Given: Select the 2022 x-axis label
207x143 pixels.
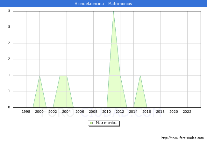Looking at the screenshot, I should (187, 112).
